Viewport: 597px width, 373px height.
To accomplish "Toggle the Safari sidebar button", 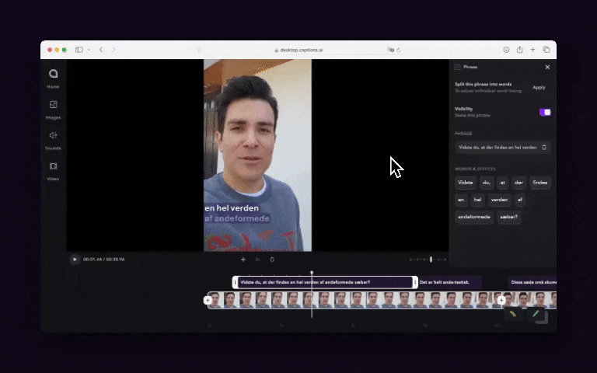I will (79, 50).
